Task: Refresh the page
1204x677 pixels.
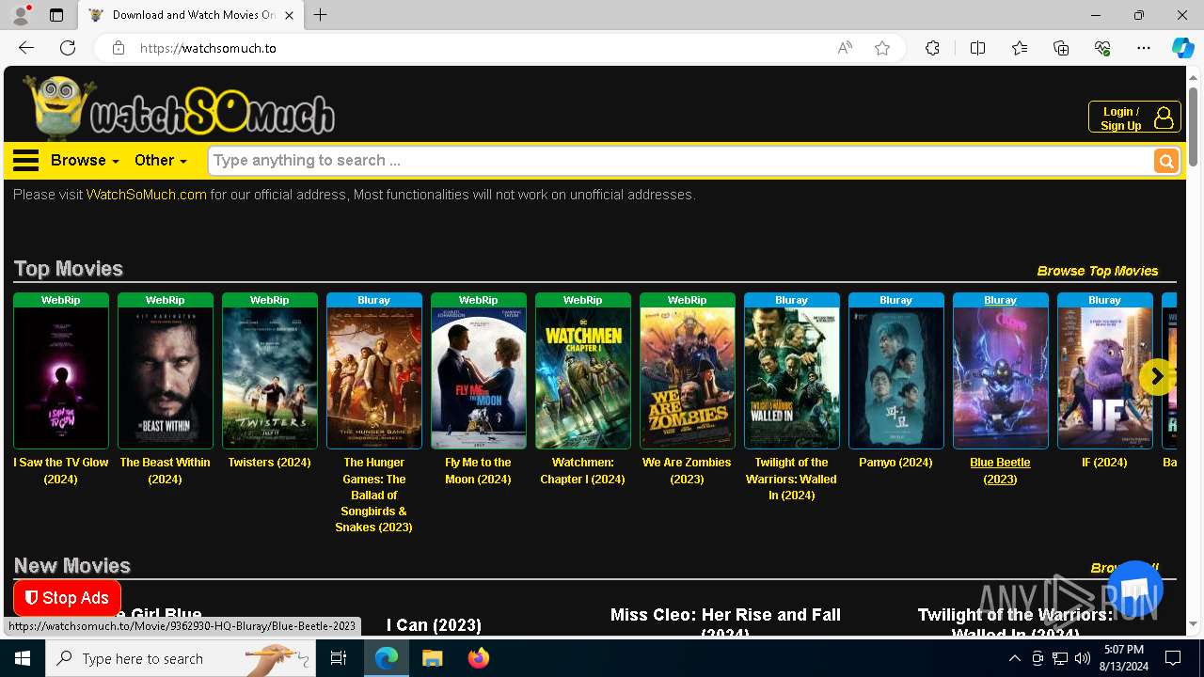Action: pos(68,48)
